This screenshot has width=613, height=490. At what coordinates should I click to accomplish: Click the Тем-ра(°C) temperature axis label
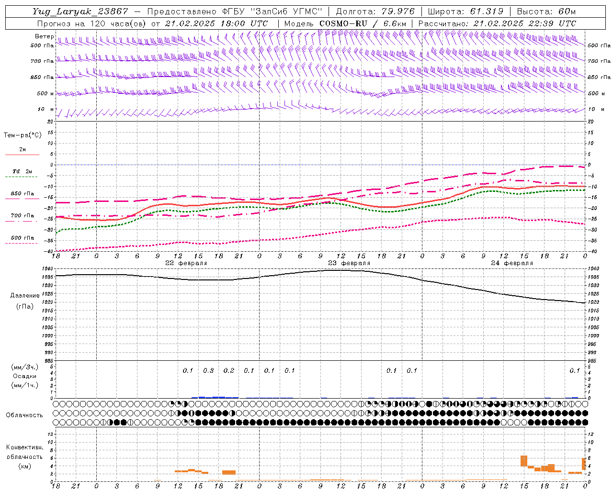click(x=23, y=135)
